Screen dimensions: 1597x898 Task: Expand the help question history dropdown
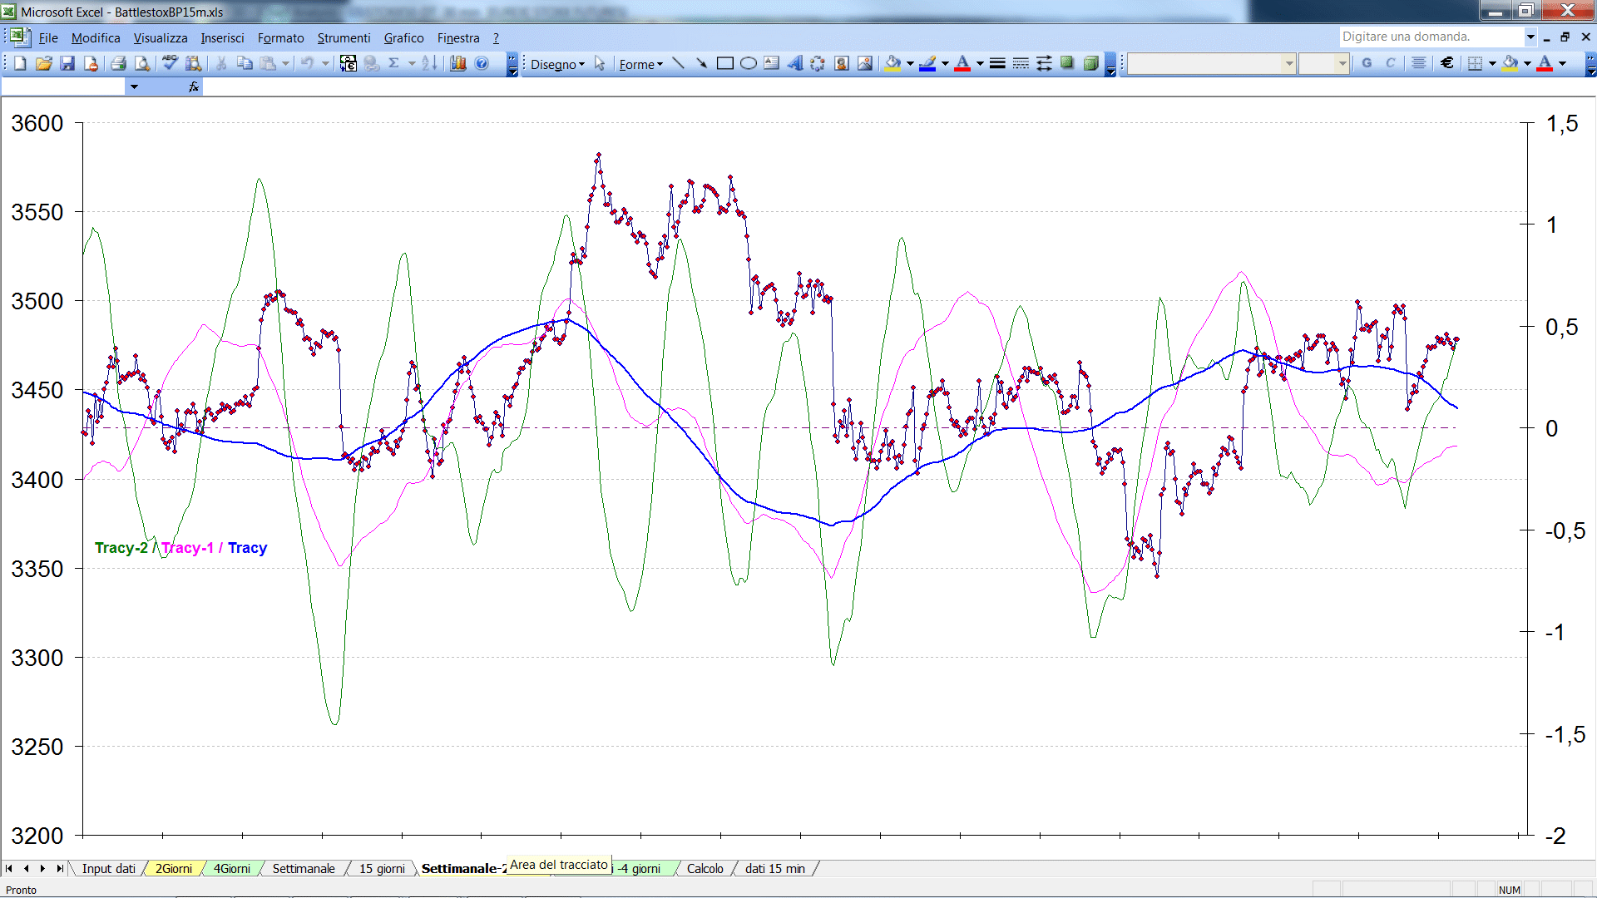(x=1530, y=37)
